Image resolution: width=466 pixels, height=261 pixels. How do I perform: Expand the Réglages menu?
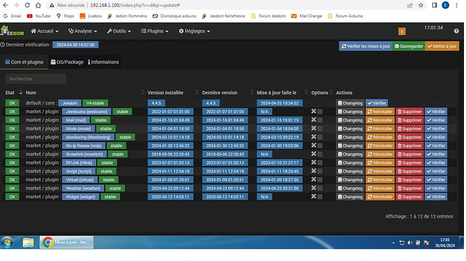(195, 31)
